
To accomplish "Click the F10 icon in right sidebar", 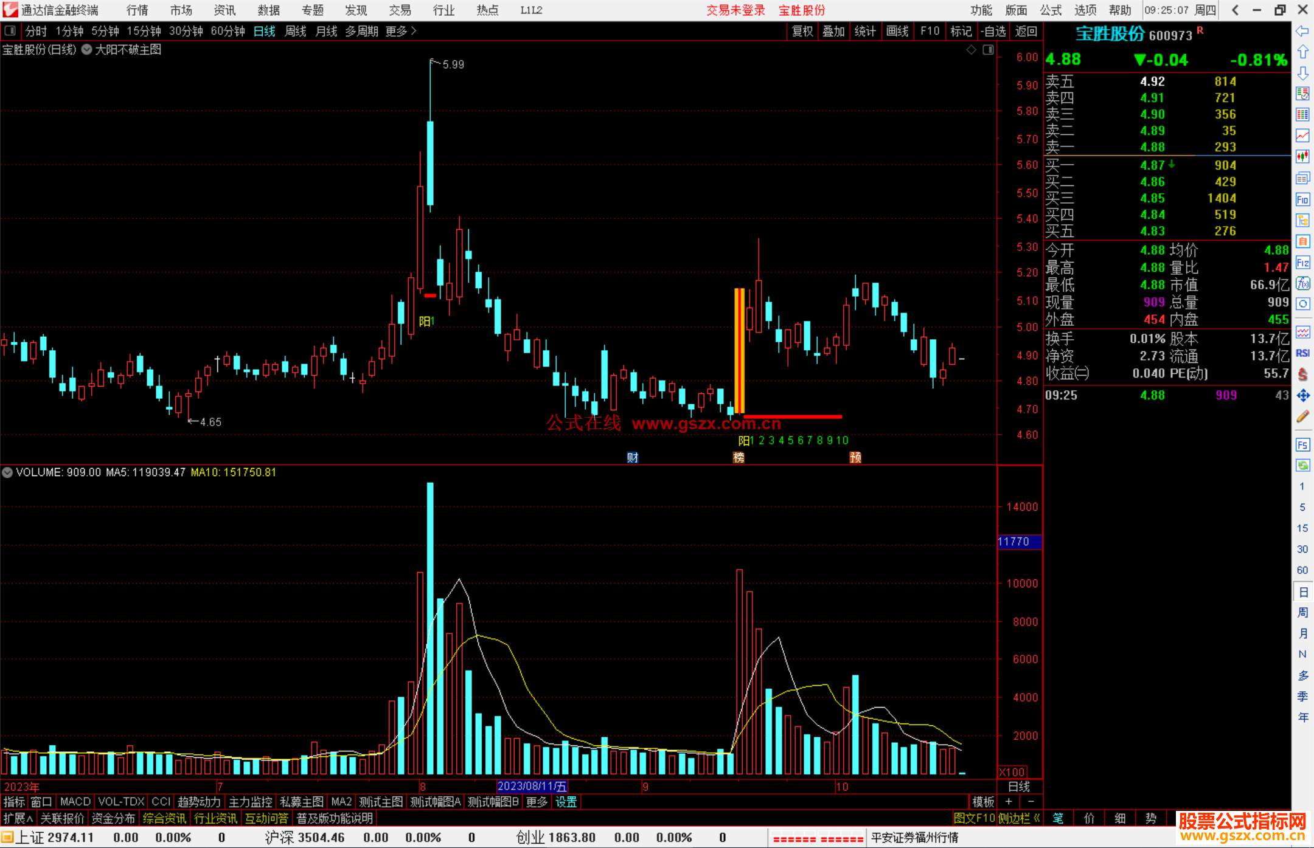I will [1302, 199].
